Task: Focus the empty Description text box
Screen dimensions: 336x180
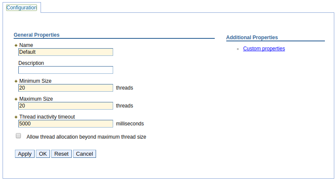Action: [x=66, y=70]
